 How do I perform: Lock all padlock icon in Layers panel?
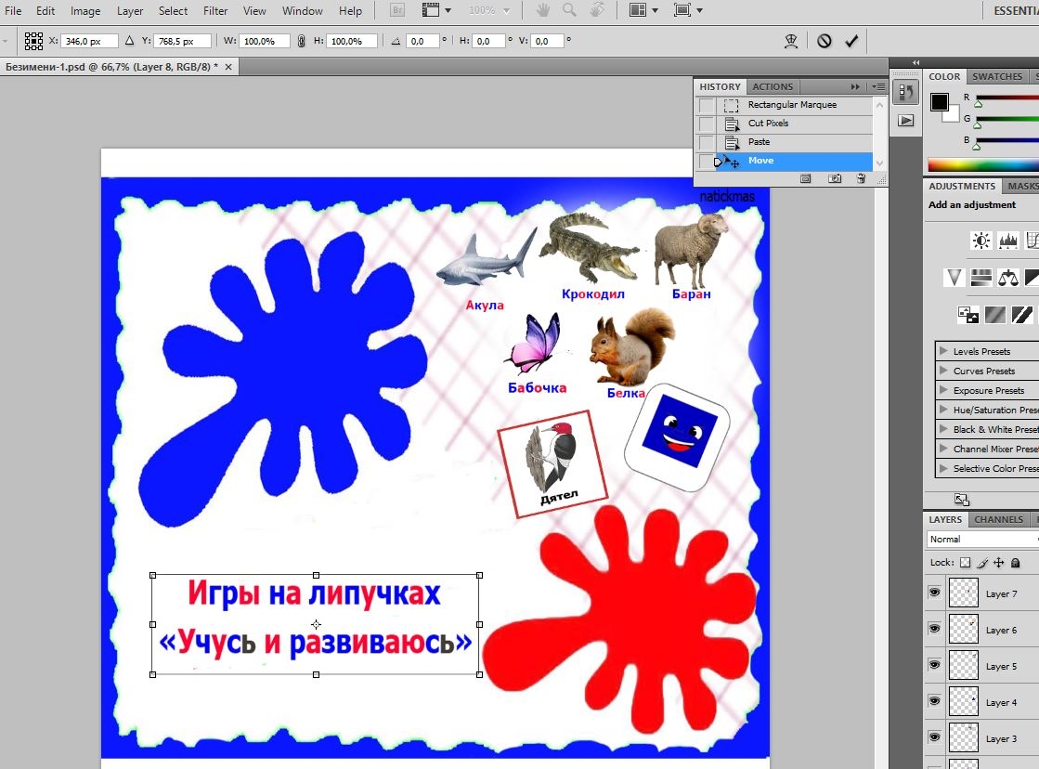click(1015, 563)
